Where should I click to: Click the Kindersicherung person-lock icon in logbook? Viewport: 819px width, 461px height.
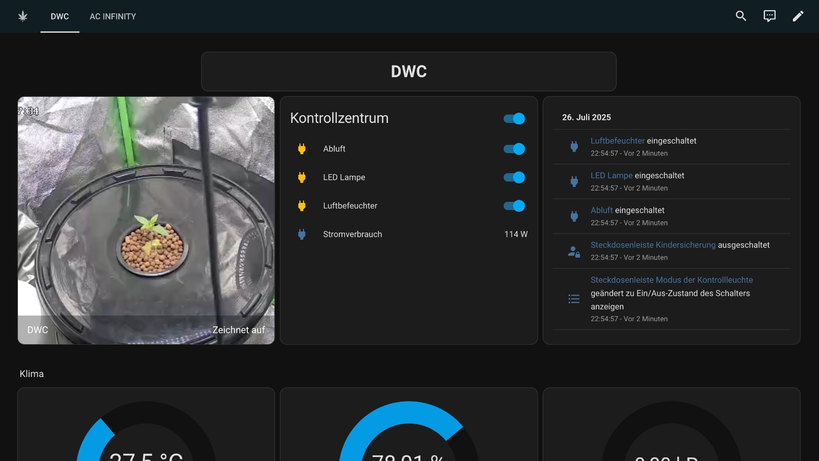pos(574,252)
